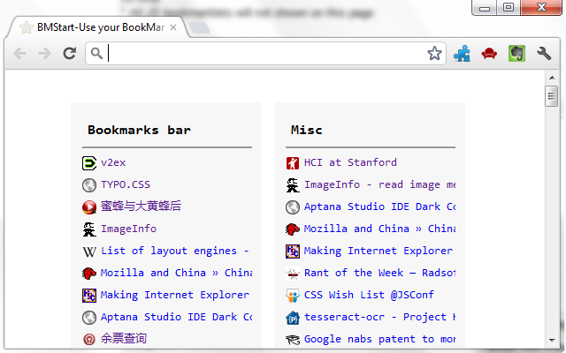Click the vertical scrollbar thumb

(551, 96)
